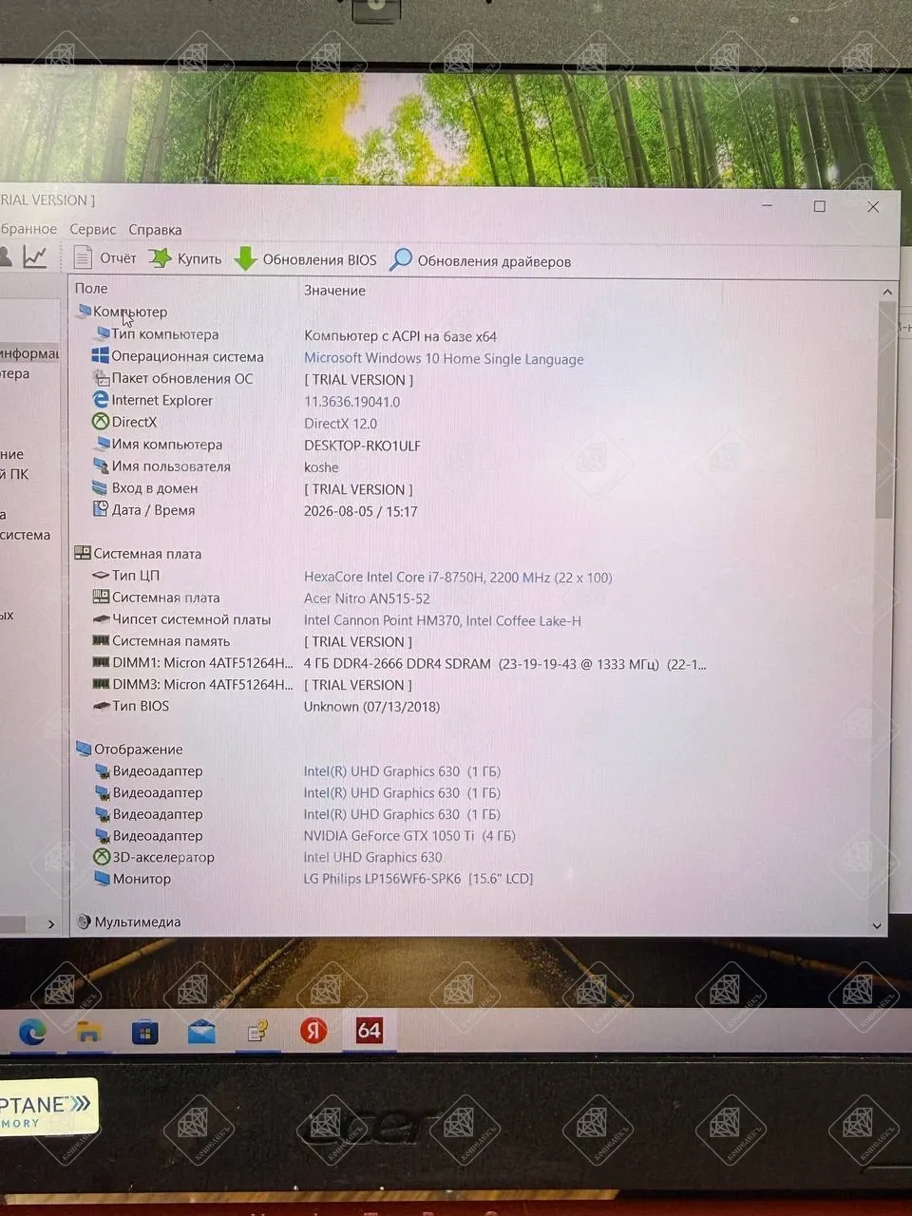Viewport: 912px width, 1216px height.
Task: Click the Имя пользователя row icon
Action: point(101,465)
